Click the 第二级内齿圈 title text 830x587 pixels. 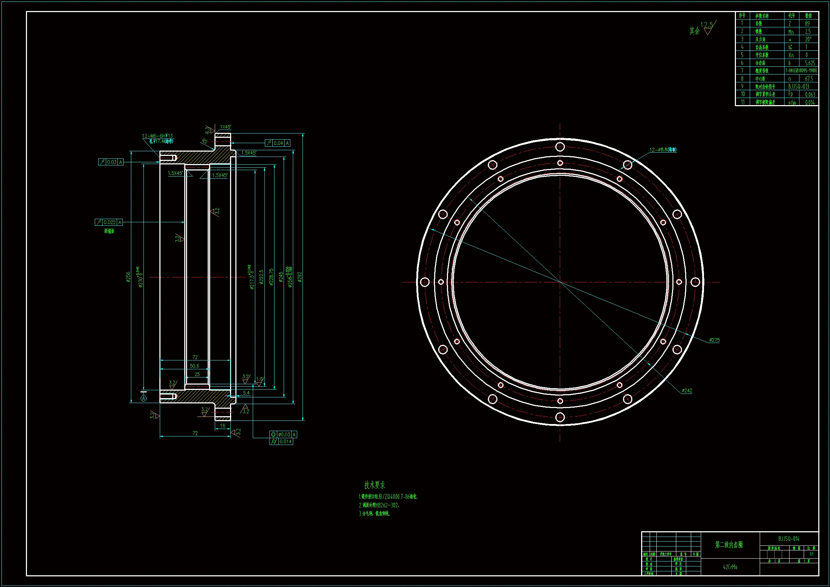tap(729, 545)
